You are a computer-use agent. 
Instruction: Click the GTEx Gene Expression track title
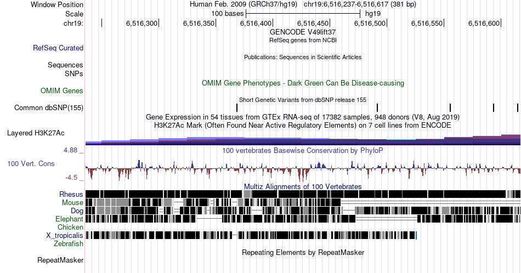[x=303, y=117]
